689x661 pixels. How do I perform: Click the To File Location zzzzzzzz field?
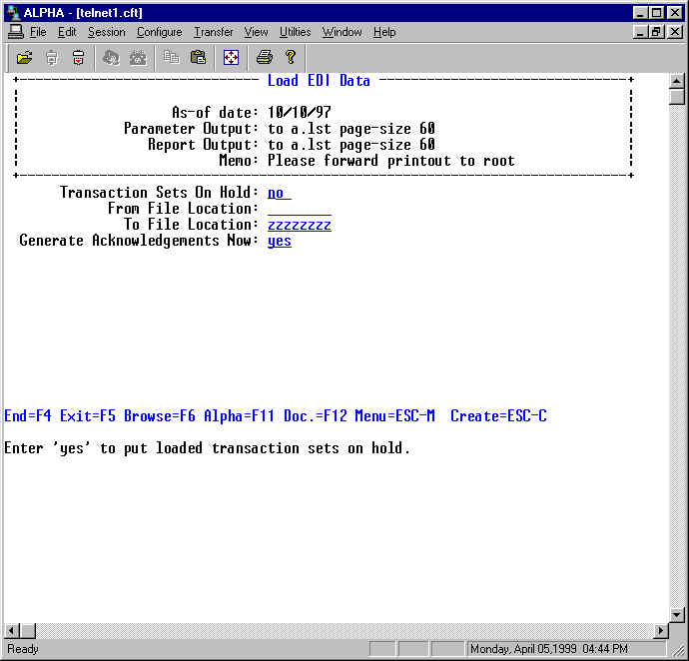299,225
